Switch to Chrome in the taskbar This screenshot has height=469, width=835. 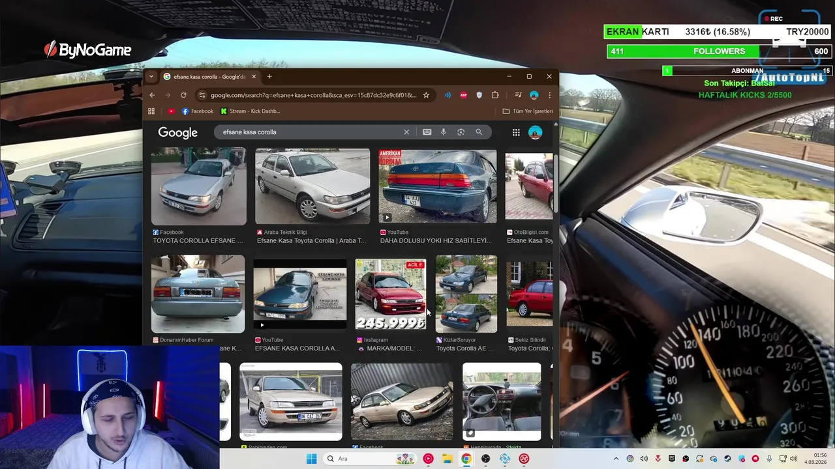[x=466, y=459]
